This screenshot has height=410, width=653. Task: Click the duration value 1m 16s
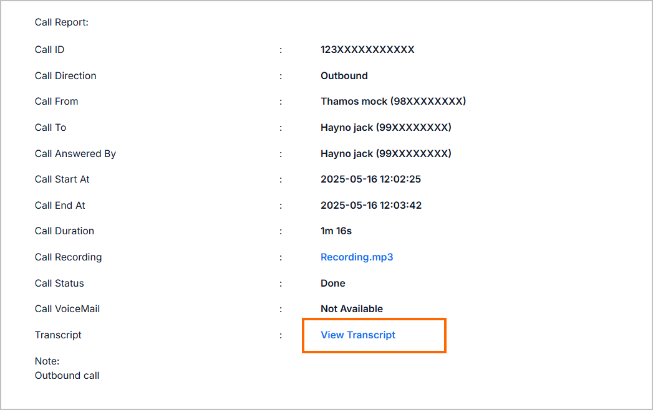click(336, 231)
